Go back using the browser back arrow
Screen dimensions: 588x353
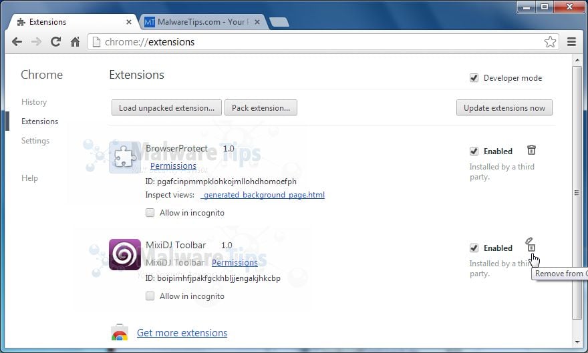pos(17,41)
